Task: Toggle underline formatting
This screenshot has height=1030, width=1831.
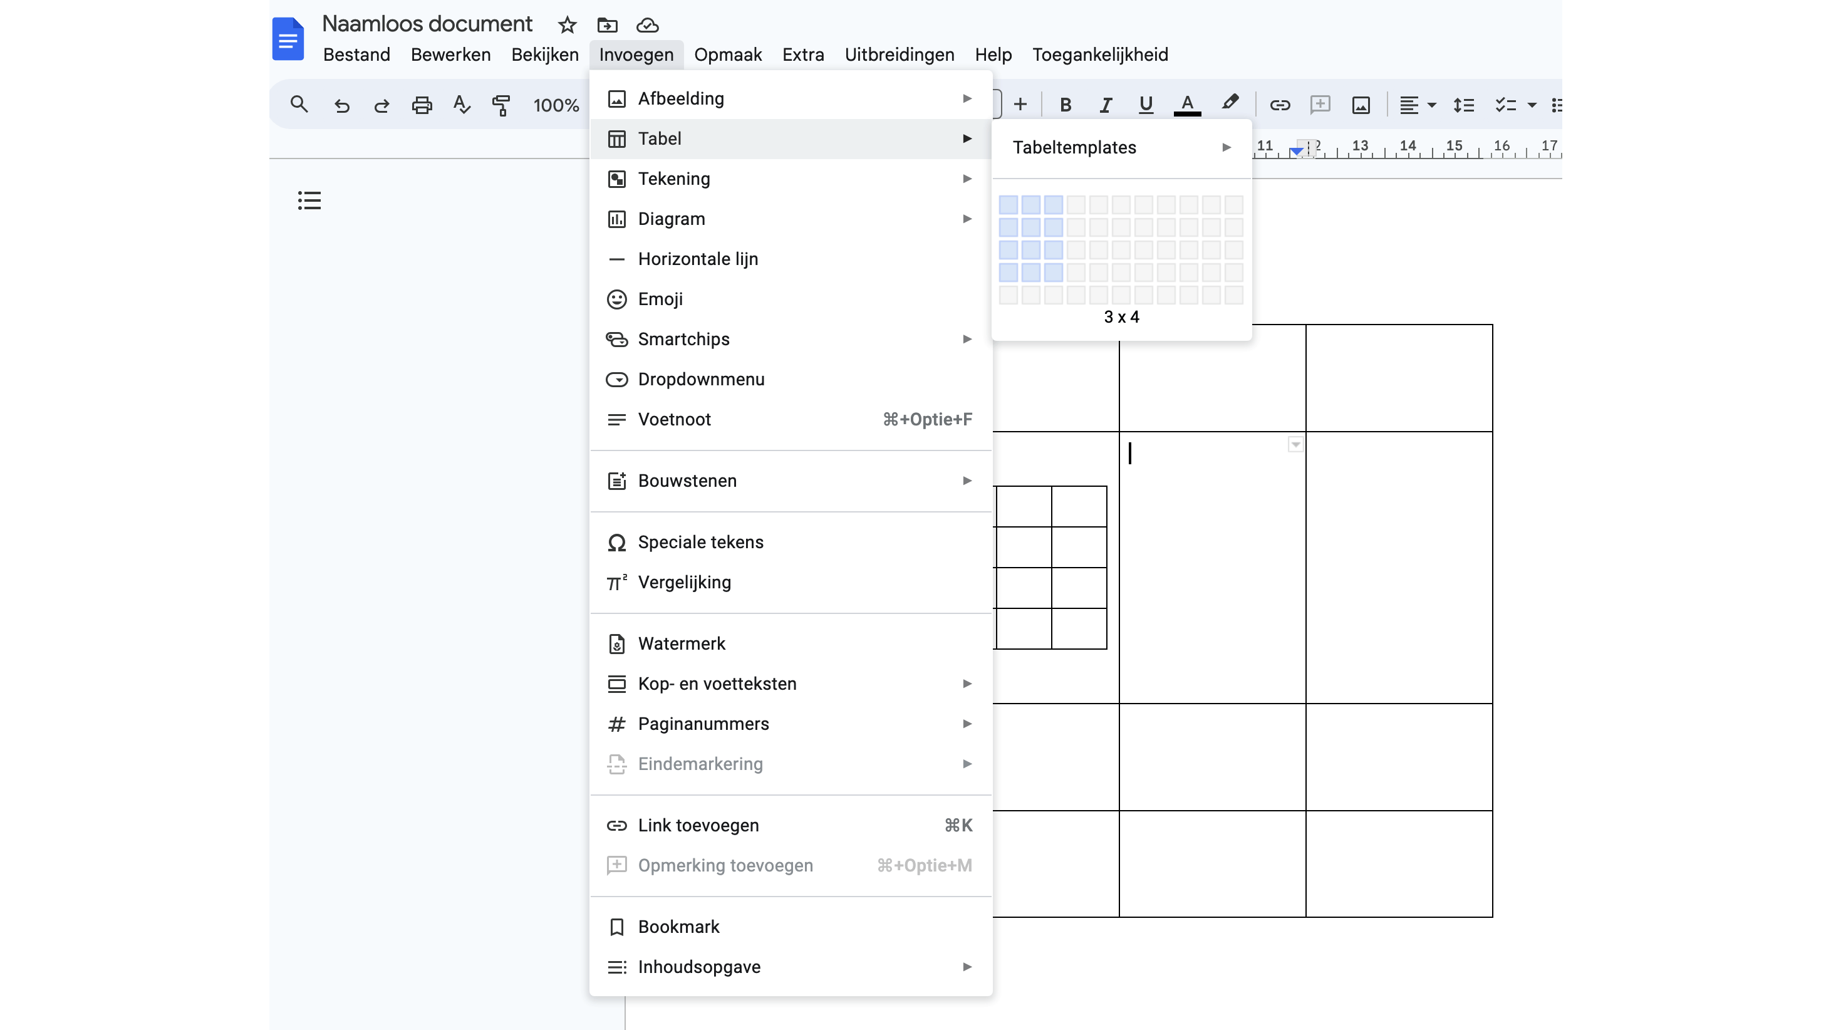Action: (1145, 105)
